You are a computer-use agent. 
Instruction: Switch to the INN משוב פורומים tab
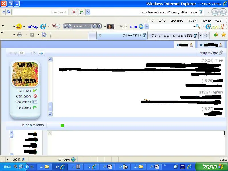174,35
